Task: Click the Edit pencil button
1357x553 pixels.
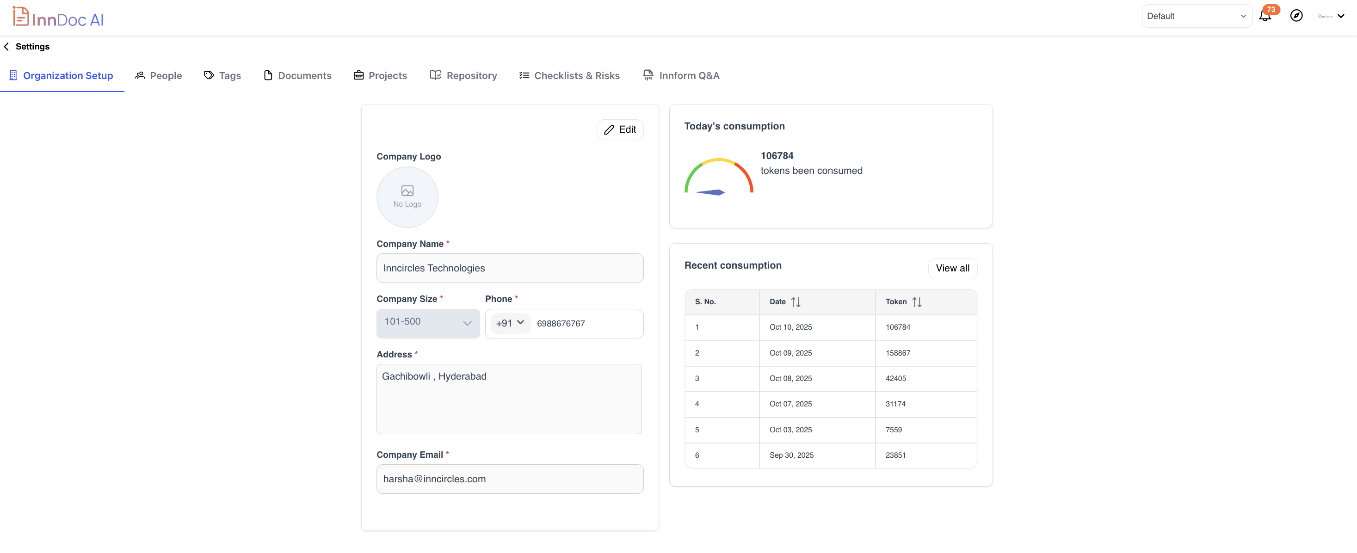Action: pos(619,129)
